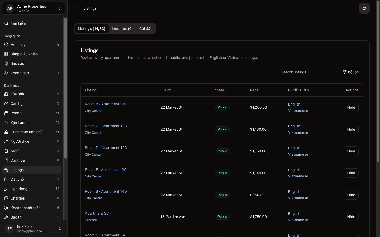Hide the Apartment 3C listing
The image size is (380, 237).
point(351,217)
